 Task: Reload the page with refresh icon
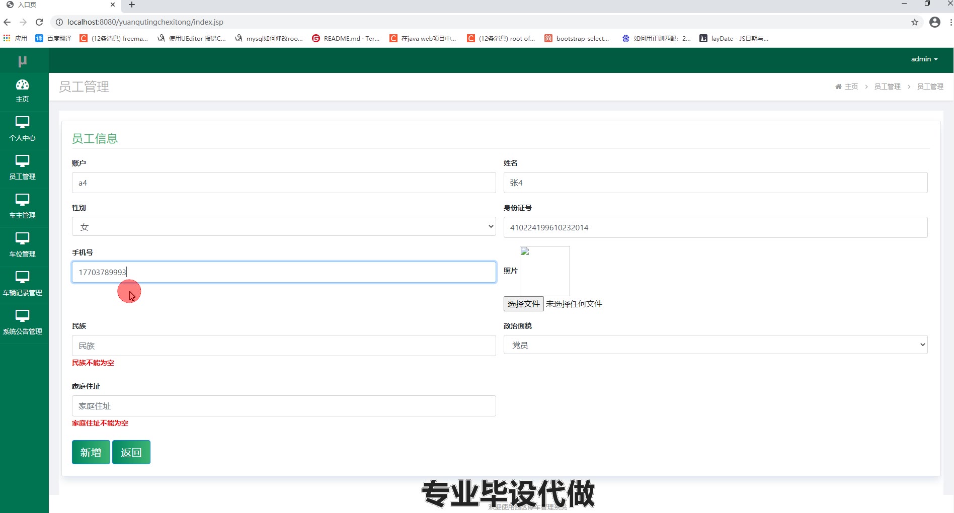(x=39, y=22)
